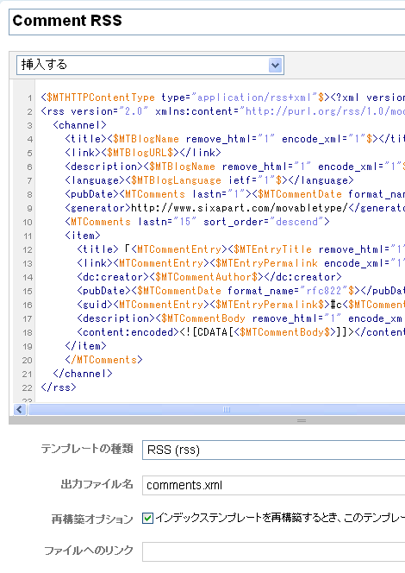Image resolution: width=405 pixels, height=573 pixels.
Task: Click the 出力ファイル名 label
Action: 97,484
